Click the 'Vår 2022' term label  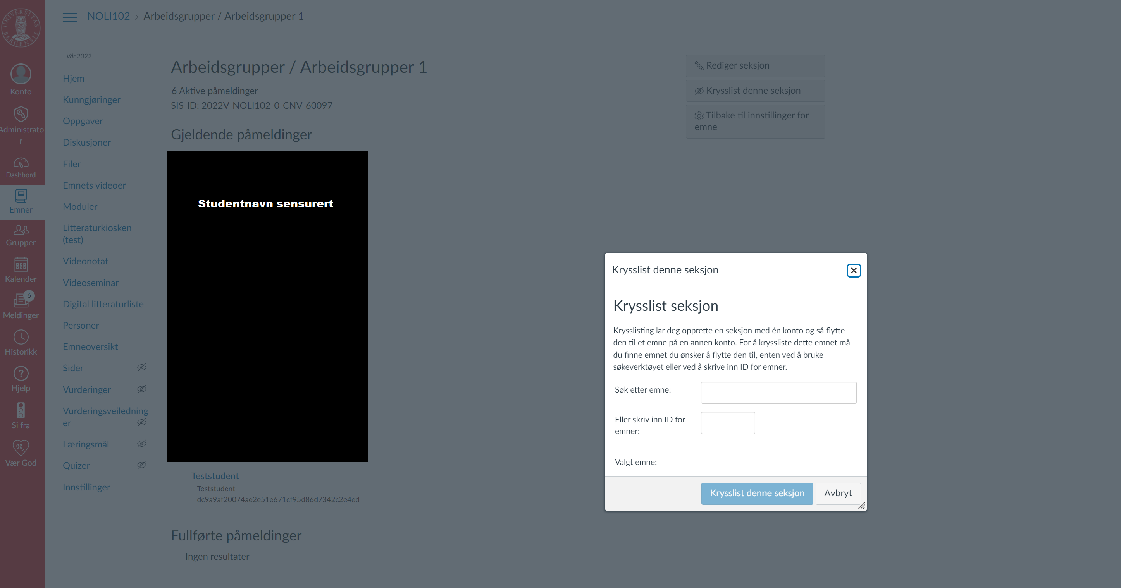79,56
